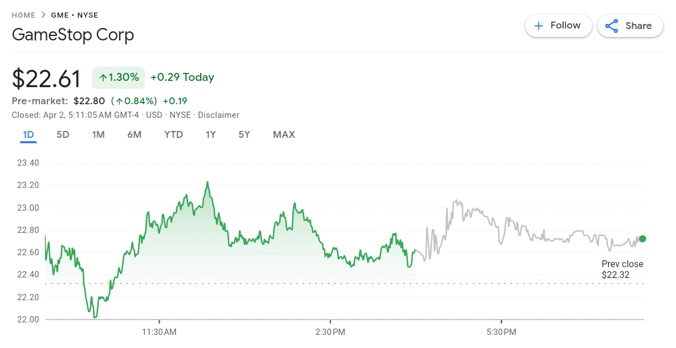Open the MAX time range
This screenshot has height=348, width=676.
[284, 134]
